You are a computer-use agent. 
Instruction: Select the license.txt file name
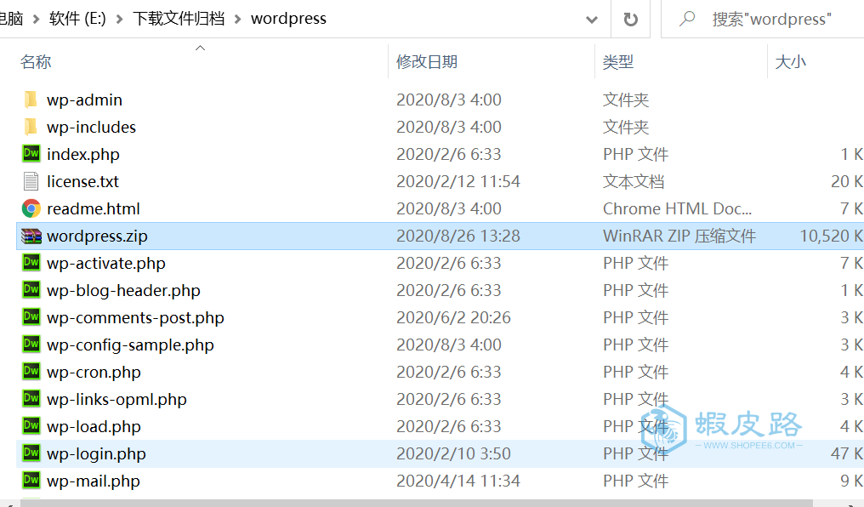pos(82,181)
